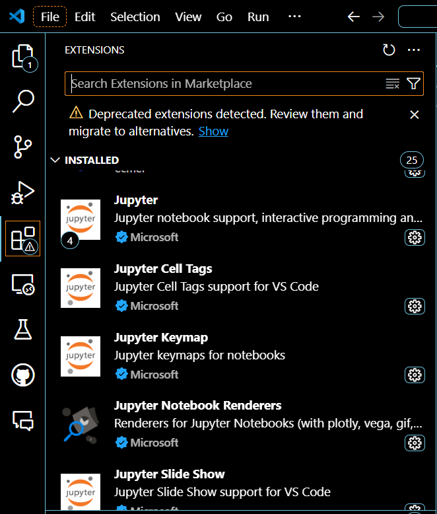Open the GitHub view in activity bar
Screen dimensions: 437x514
(23, 375)
